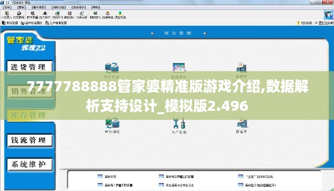This screenshot has height=191, width=334.
Task: Click the 退出系统 toolbar icon
Action: 120,15
